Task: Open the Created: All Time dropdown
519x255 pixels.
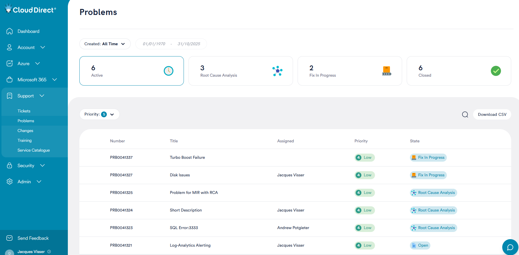Action: tap(105, 44)
